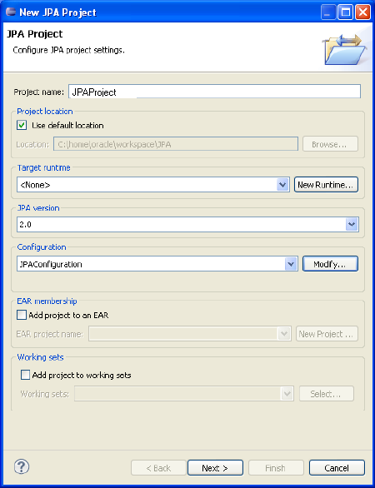Image resolution: width=375 pixels, height=488 pixels.
Task: Click the Working sets Select... button
Action: pyautogui.click(x=327, y=394)
